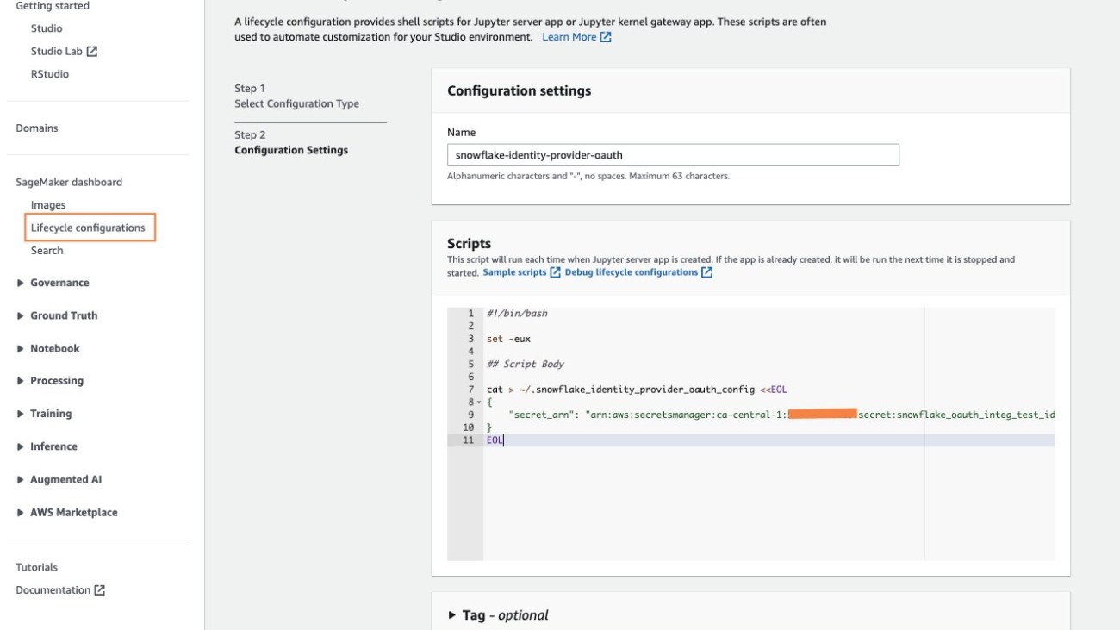Screen dimensions: 1120x630
Task: Click Getting started heading in sidebar
Action: tap(53, 6)
